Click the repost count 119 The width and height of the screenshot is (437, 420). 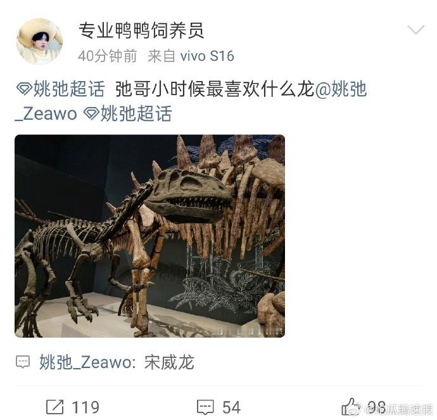(85, 407)
